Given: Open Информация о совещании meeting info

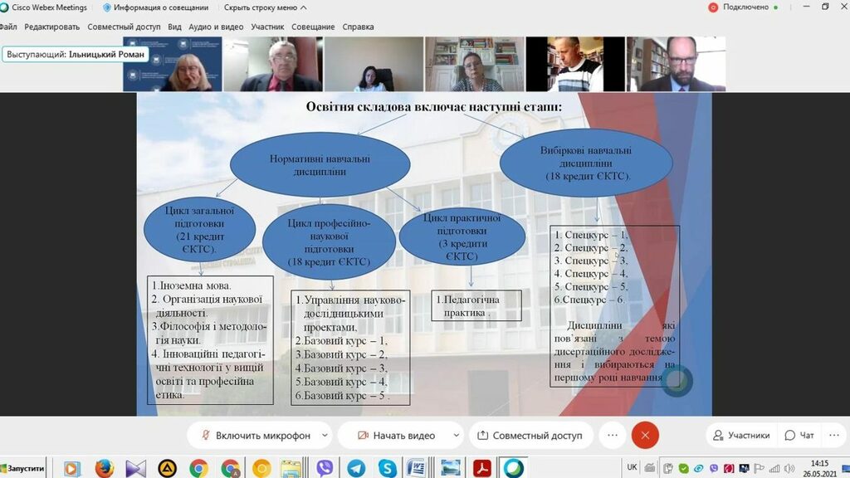Looking at the screenshot, I should 154,7.
